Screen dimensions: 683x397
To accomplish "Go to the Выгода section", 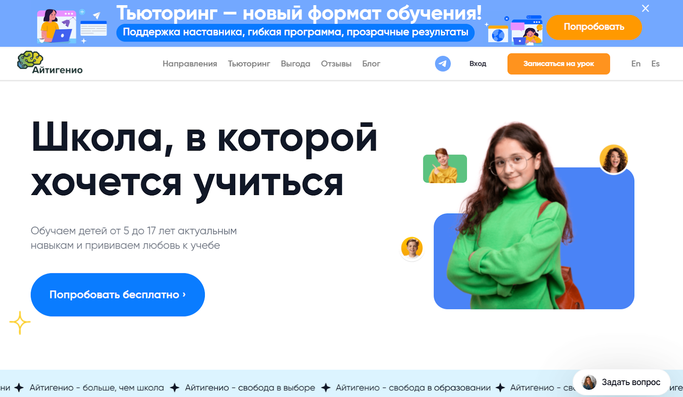I will (295, 64).
